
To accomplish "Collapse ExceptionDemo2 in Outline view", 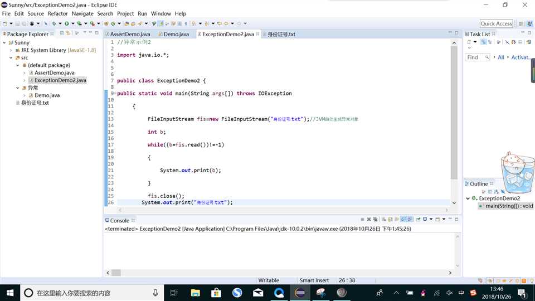I will click(x=468, y=198).
